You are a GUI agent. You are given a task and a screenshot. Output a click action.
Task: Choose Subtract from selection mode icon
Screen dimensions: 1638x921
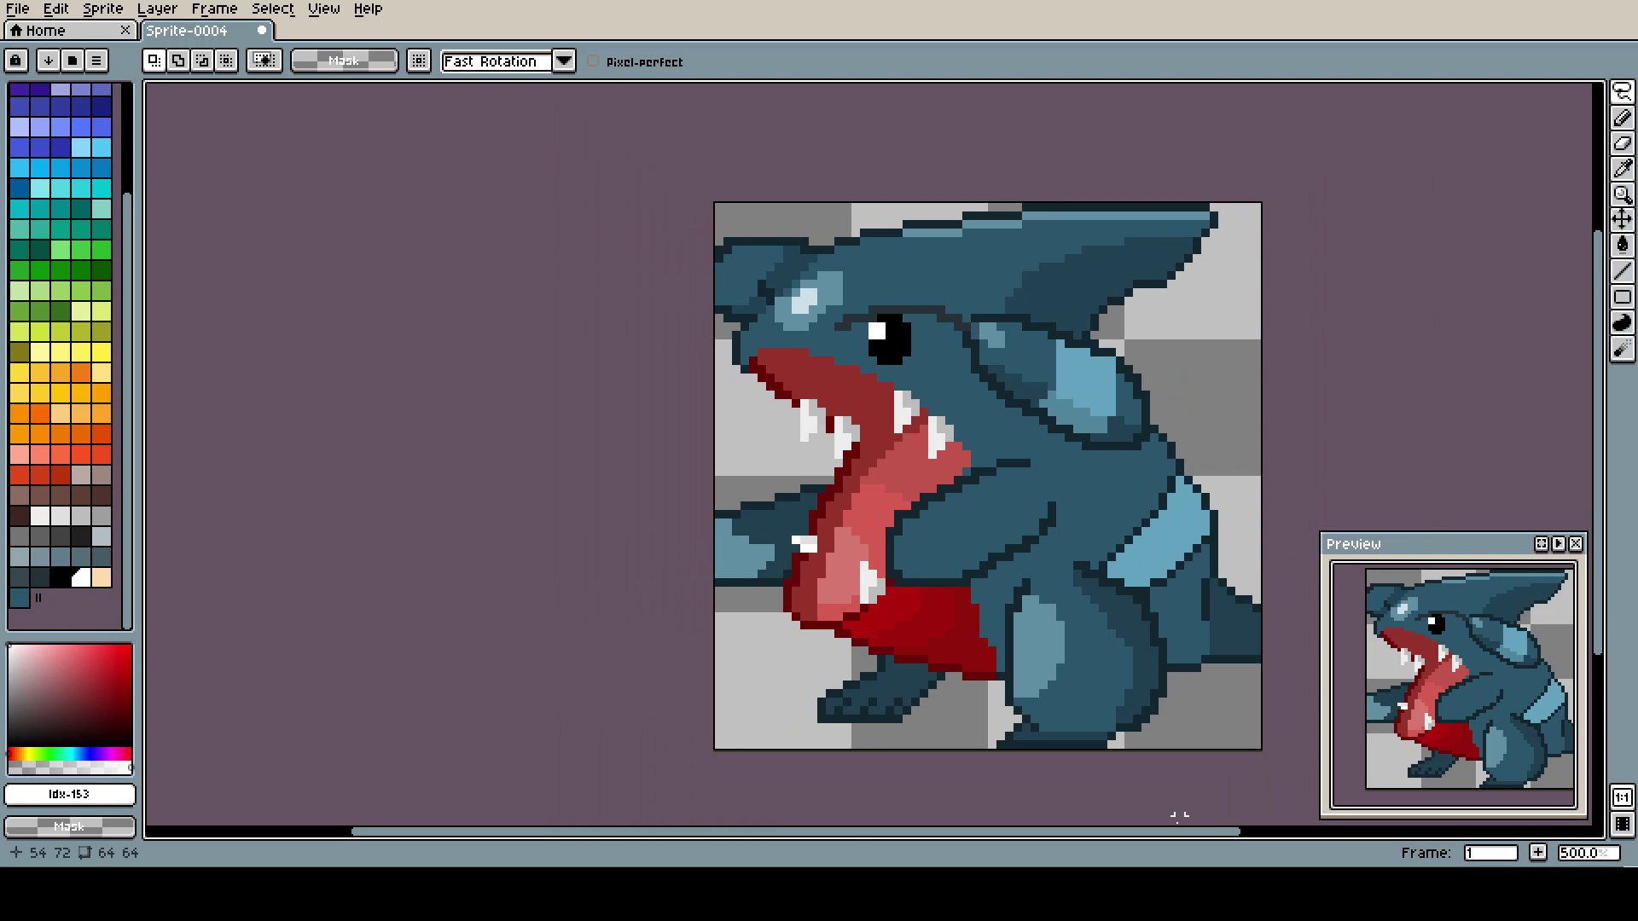[201, 61]
